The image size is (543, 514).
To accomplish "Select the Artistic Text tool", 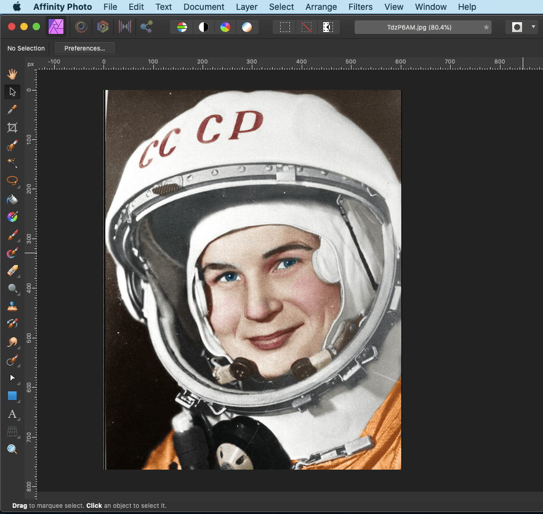I will click(12, 414).
